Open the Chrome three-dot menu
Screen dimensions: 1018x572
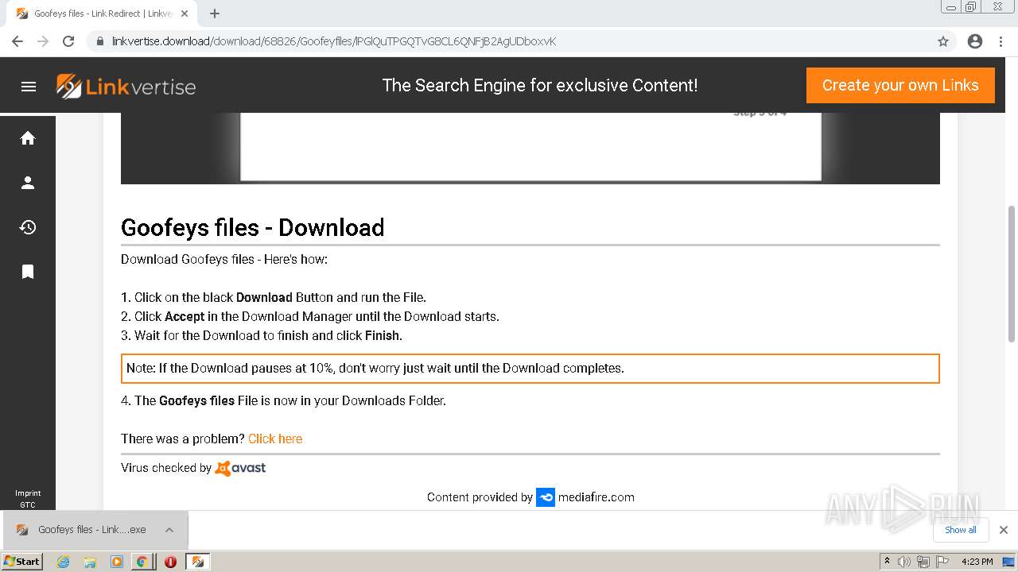(x=1001, y=41)
